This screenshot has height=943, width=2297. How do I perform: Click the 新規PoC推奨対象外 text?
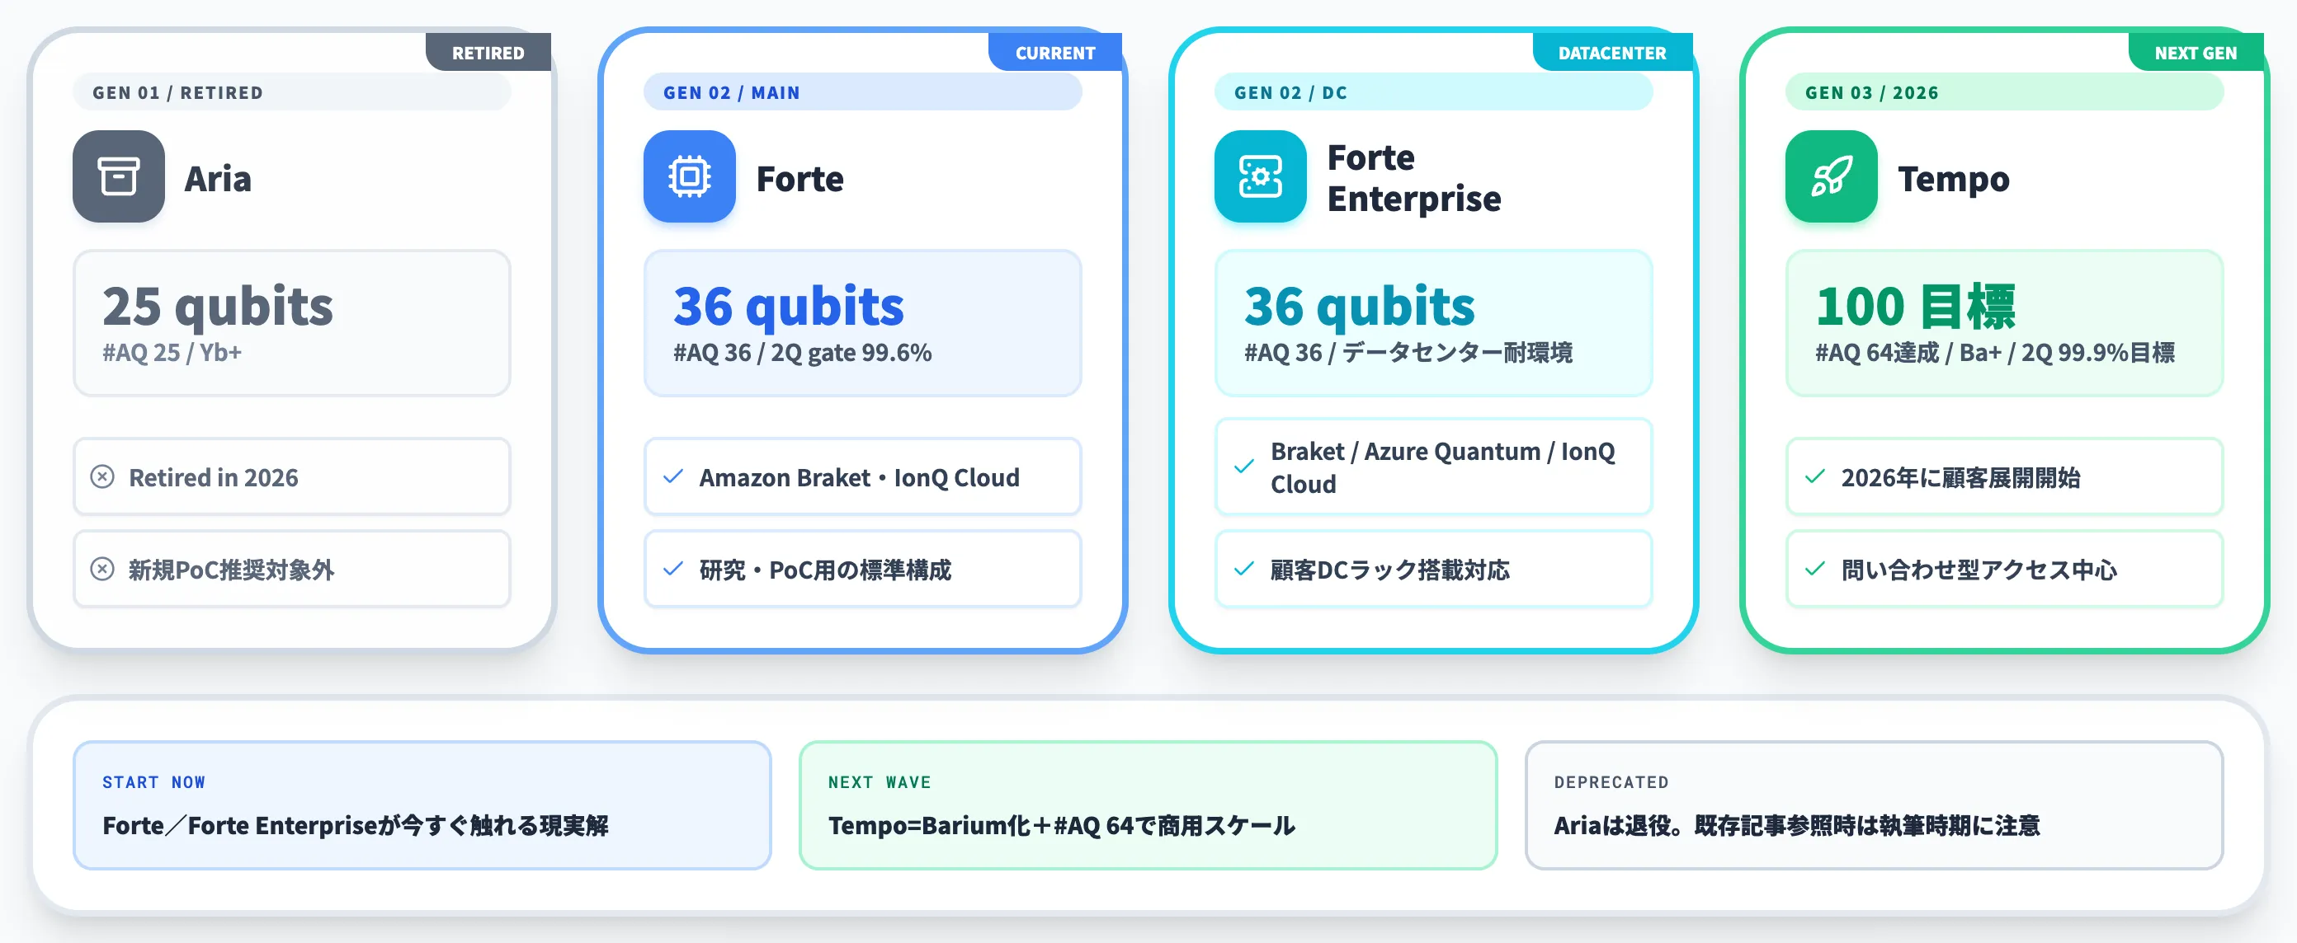coord(231,570)
